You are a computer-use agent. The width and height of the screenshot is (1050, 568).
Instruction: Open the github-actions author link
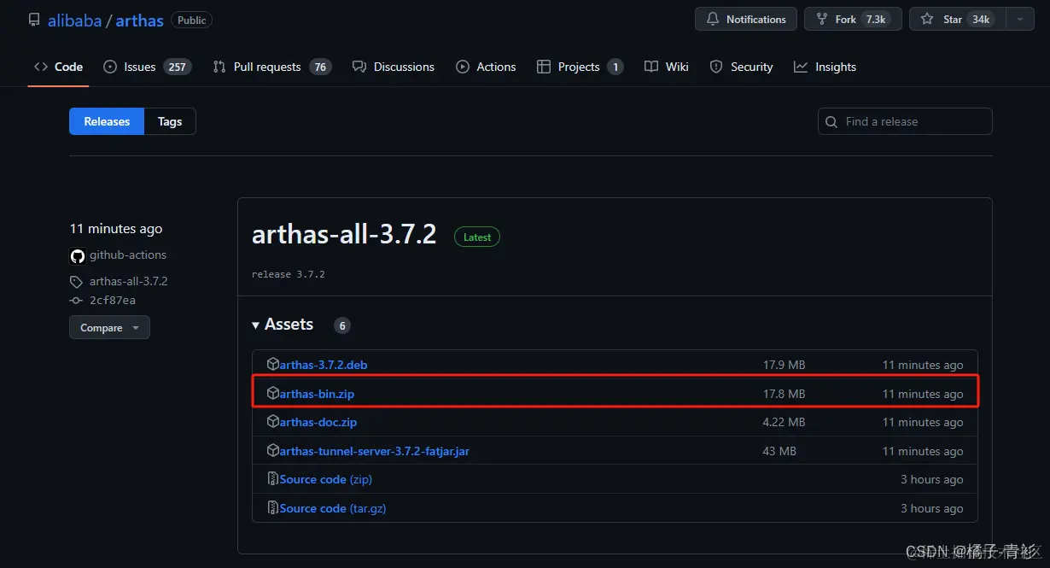click(x=128, y=255)
